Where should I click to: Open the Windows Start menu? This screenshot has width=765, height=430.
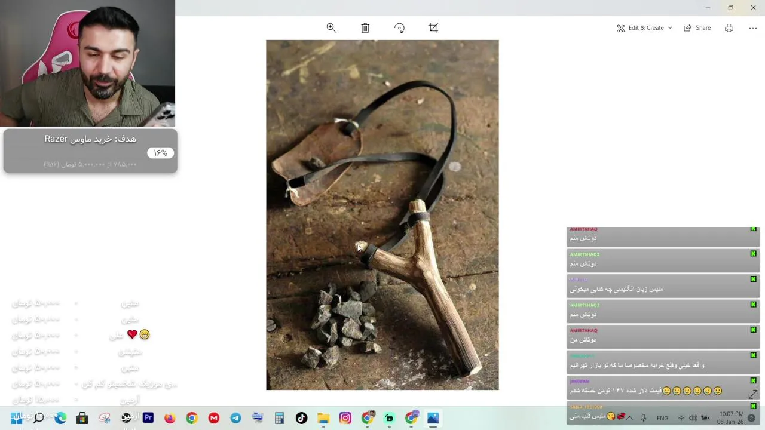[x=16, y=418]
